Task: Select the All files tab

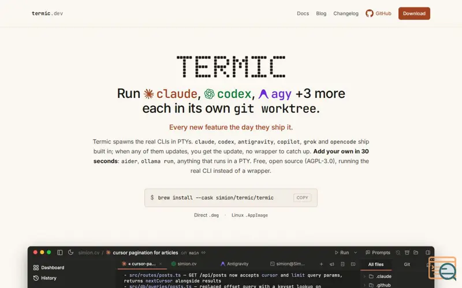Action: click(376, 264)
